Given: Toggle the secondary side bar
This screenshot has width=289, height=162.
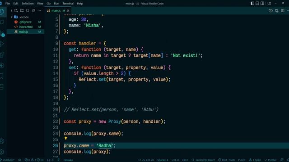Looking at the screenshot, I should [x=262, y=3].
